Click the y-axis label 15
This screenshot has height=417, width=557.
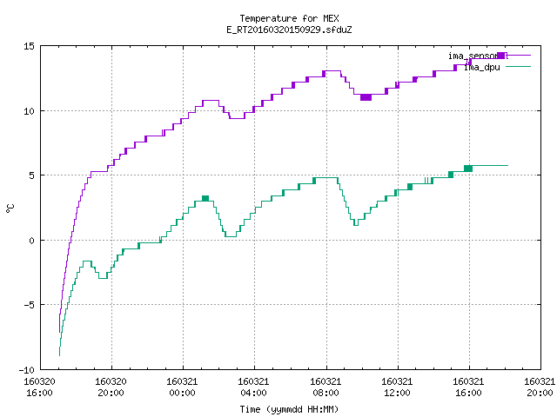point(29,46)
